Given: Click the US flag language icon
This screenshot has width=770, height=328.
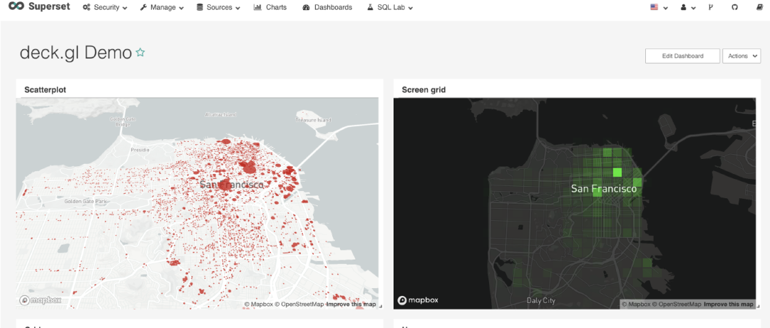Looking at the screenshot, I should pyautogui.click(x=654, y=7).
